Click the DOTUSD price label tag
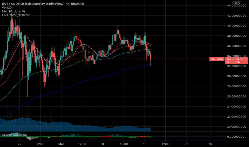The width and height of the screenshot is (249, 147). pos(217,59)
